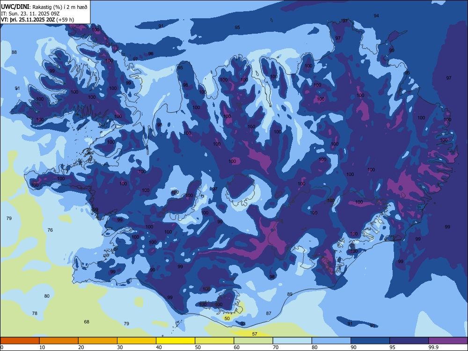
Task: Choose the pale blue 70–80 legend swatch
Action: (292, 341)
